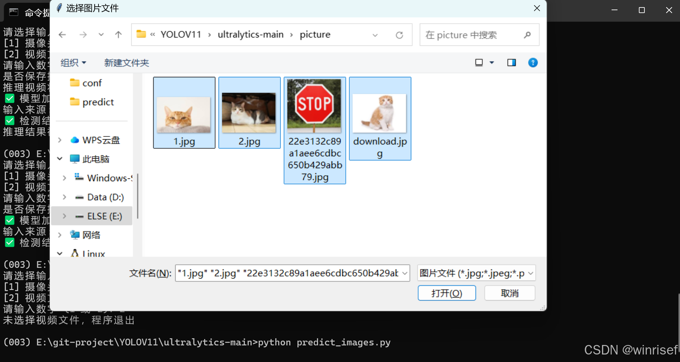Open recent locations dropdown chevron
The width and height of the screenshot is (680, 362).
[x=101, y=35]
